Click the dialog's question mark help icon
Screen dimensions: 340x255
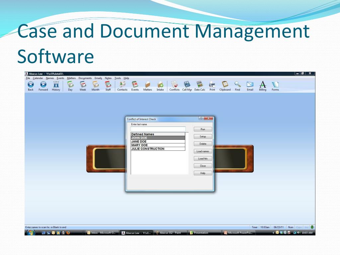point(201,118)
